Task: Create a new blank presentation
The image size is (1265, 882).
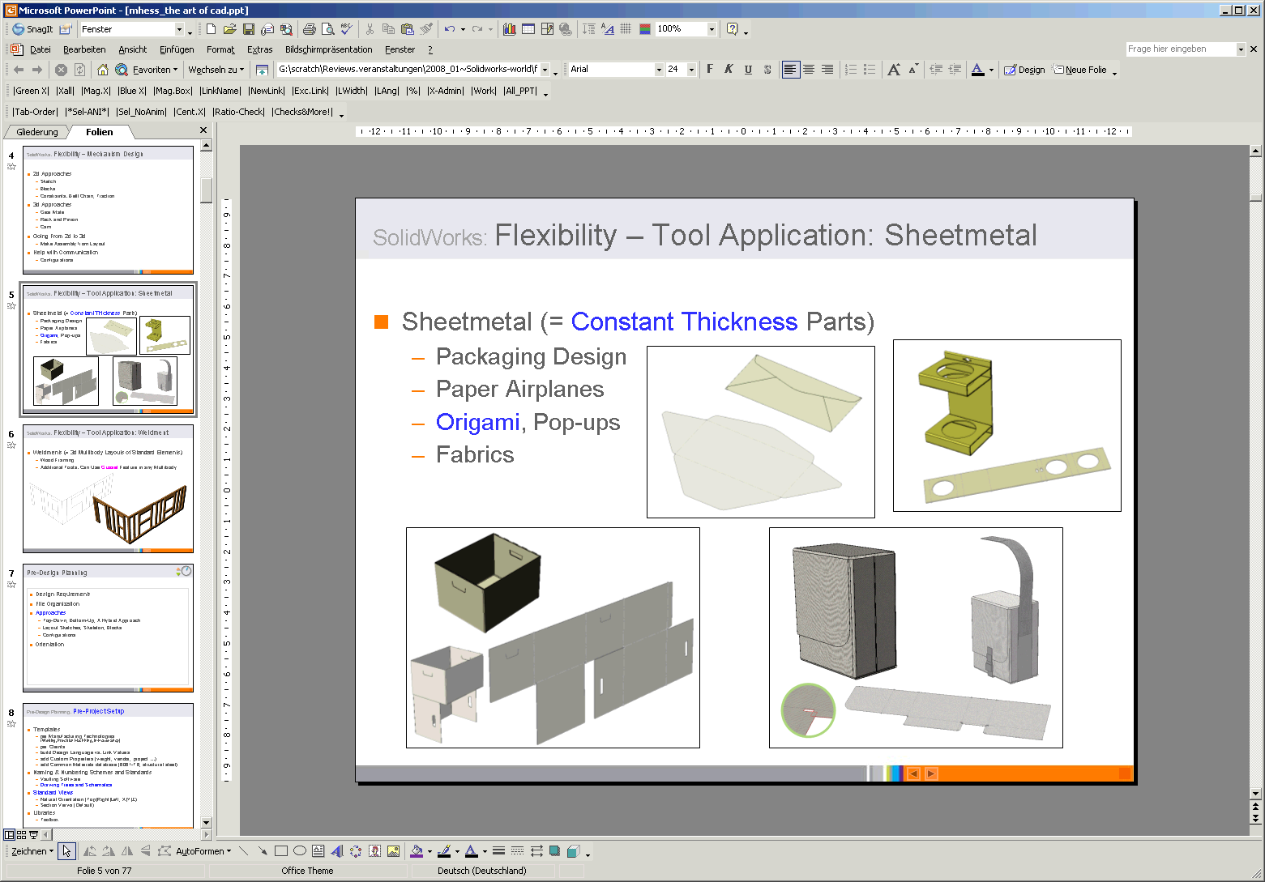Action: (x=211, y=29)
